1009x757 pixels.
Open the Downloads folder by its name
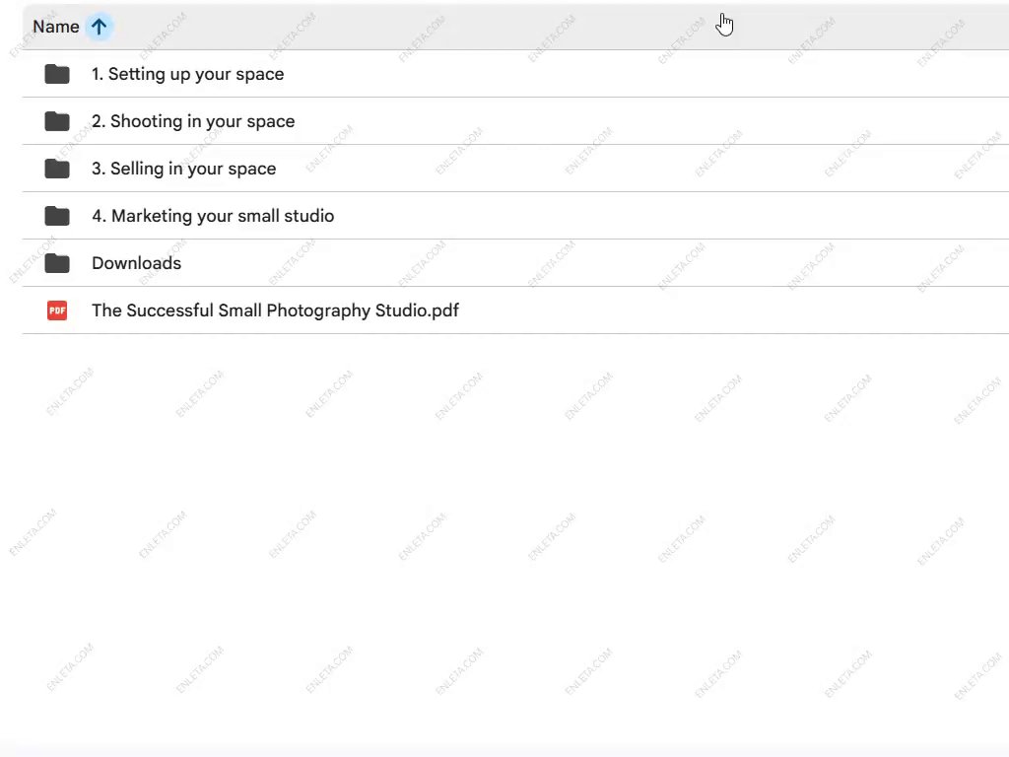136,263
